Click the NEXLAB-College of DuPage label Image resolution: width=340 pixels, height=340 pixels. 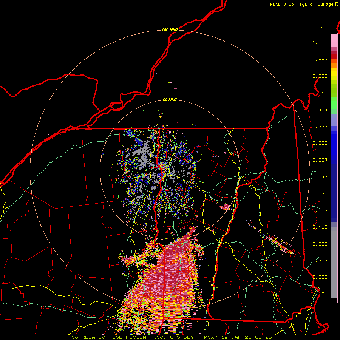tap(301, 4)
